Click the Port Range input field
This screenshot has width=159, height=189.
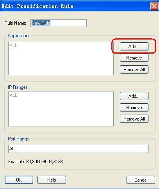tap(79, 149)
